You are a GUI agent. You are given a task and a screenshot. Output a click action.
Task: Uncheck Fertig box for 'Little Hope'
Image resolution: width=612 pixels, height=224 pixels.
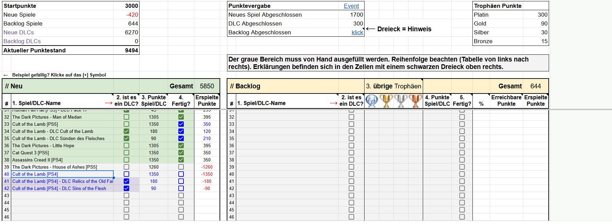(x=181, y=145)
